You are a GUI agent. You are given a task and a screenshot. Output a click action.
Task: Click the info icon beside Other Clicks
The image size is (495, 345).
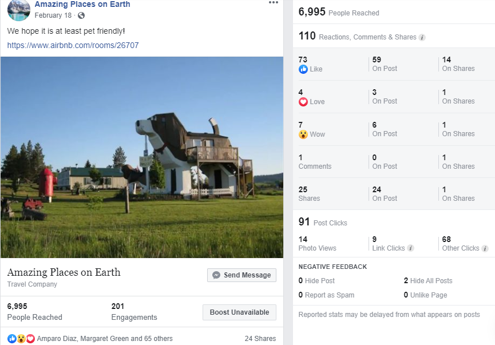pos(486,248)
